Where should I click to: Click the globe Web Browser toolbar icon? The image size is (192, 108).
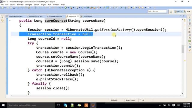(x=121, y=8)
